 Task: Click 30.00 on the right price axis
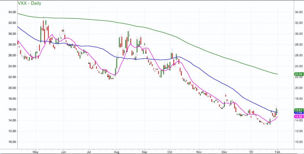point(298,34)
